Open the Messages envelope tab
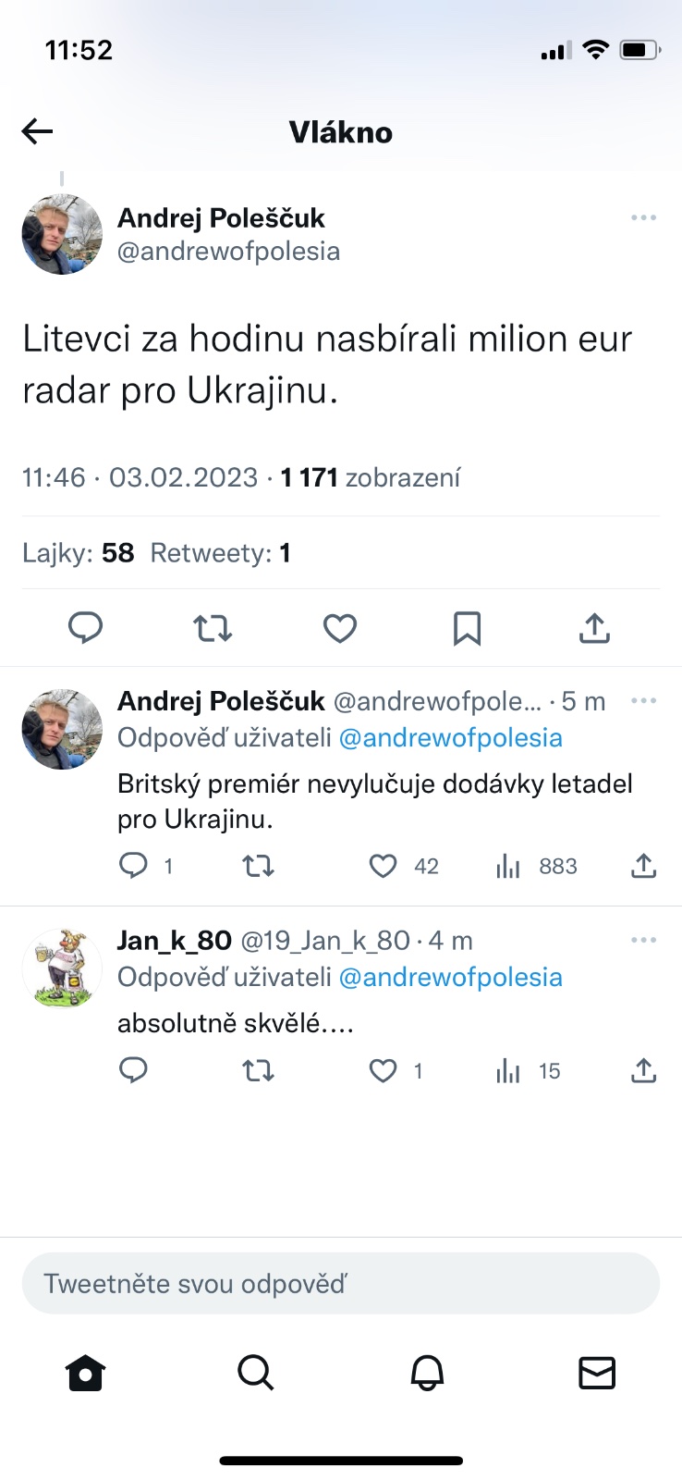 597,1373
